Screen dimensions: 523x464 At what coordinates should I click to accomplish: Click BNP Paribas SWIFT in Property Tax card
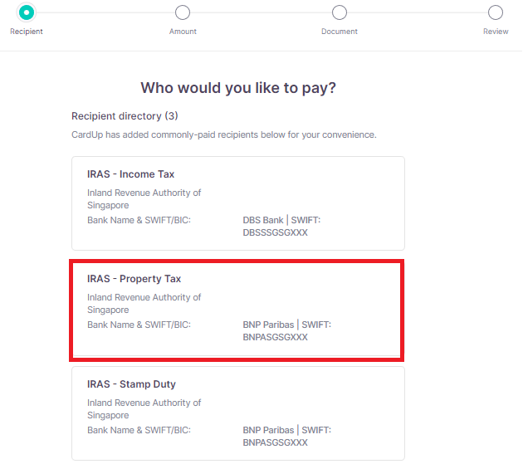pos(286,331)
